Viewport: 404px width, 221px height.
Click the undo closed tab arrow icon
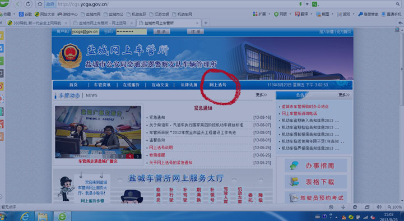coord(400,23)
